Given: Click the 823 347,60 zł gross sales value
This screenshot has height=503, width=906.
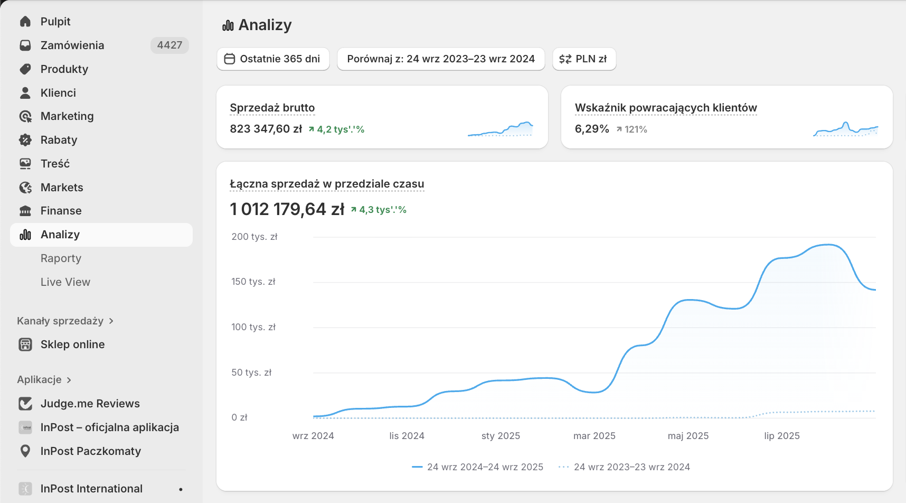Looking at the screenshot, I should pyautogui.click(x=266, y=129).
